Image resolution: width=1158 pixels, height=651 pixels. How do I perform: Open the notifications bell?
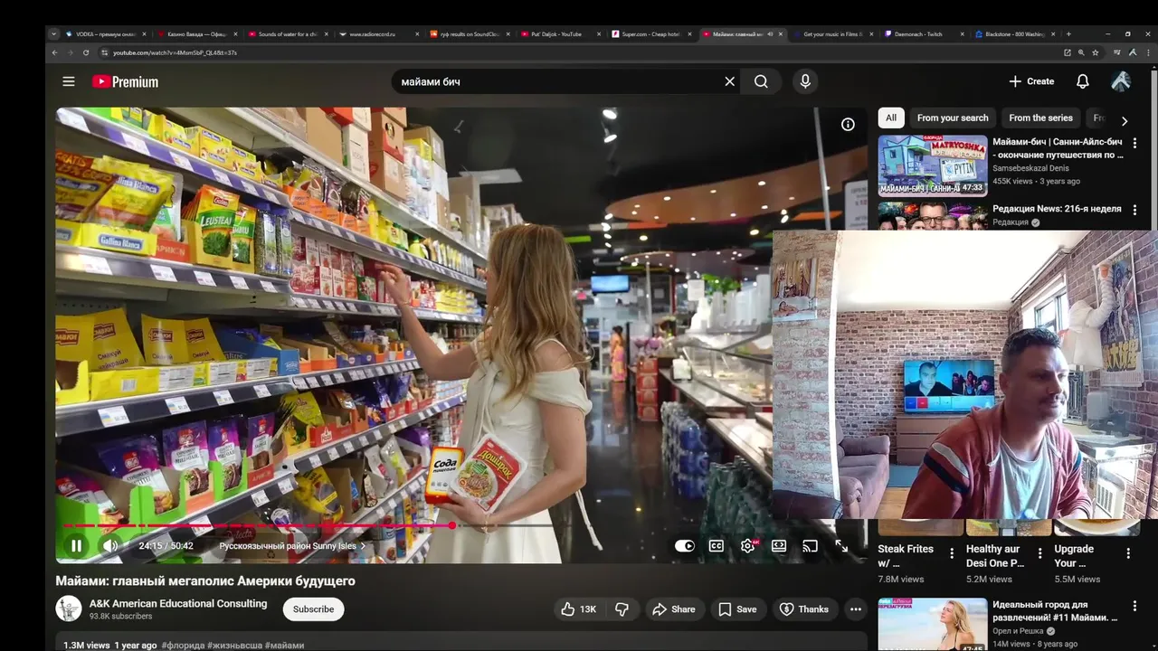tap(1082, 81)
